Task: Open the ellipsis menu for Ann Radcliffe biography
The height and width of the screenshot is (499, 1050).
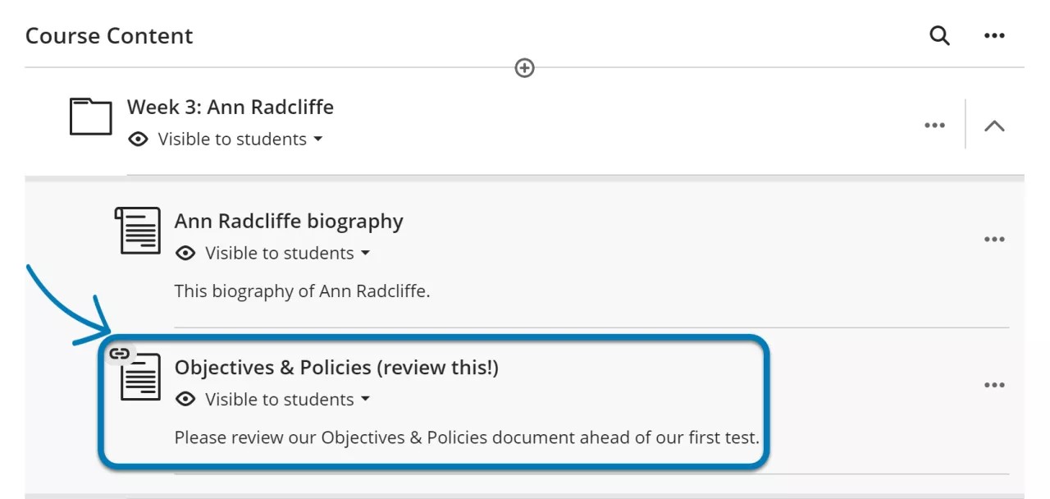Action: coord(994,238)
